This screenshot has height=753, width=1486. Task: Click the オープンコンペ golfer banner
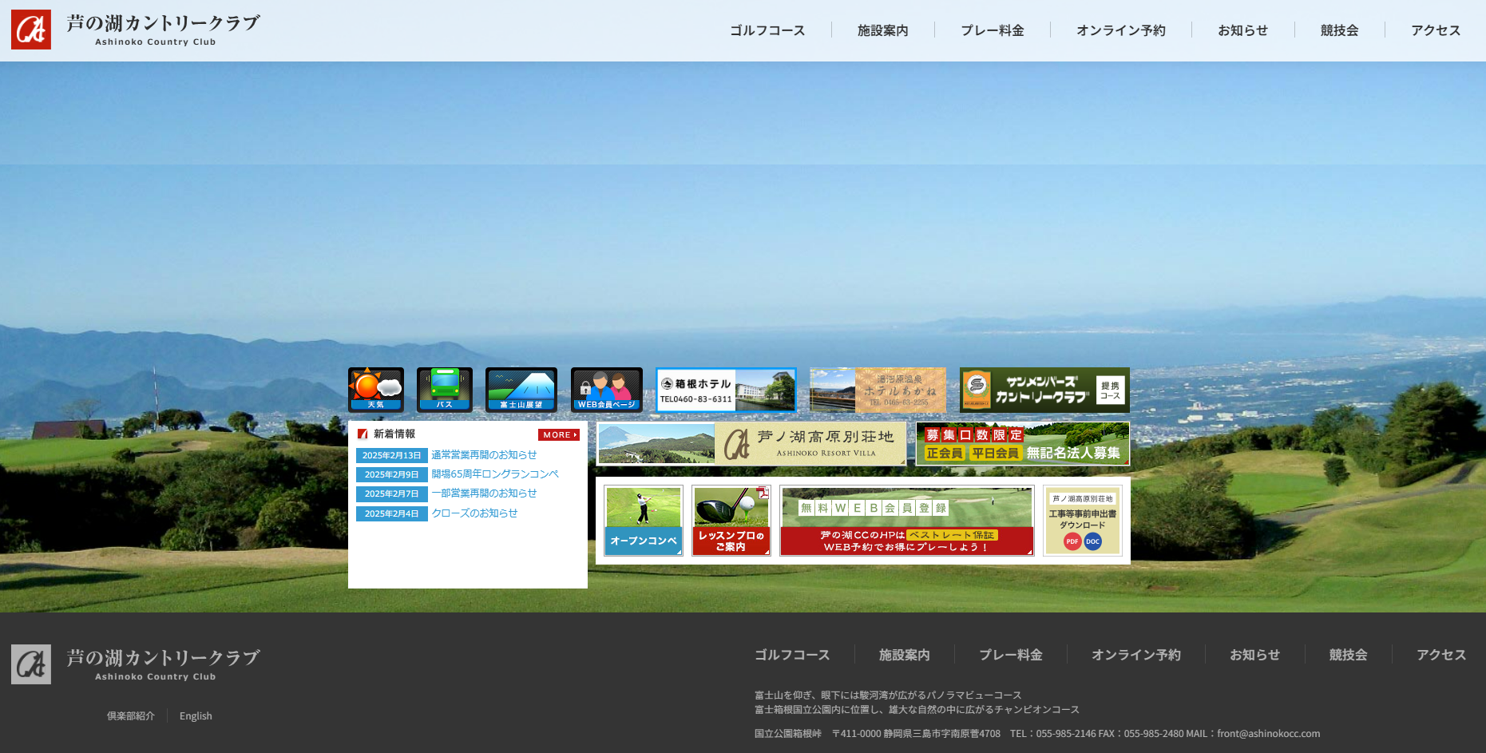[643, 521]
